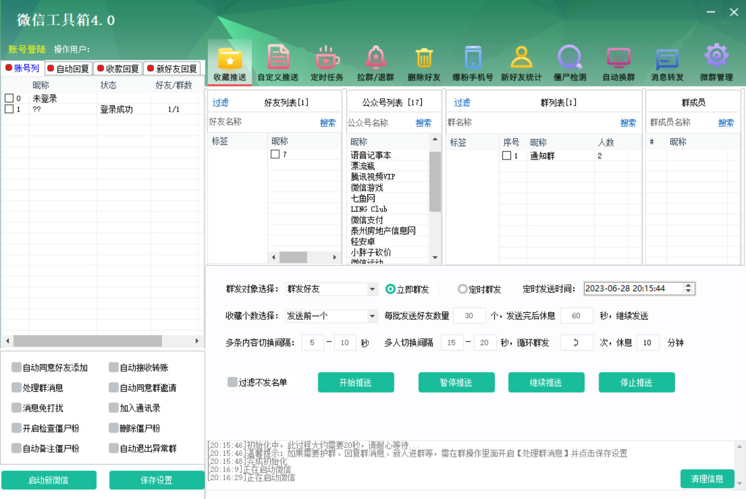
Task: Check the 删除僵尸粉 option
Action: pos(113,428)
